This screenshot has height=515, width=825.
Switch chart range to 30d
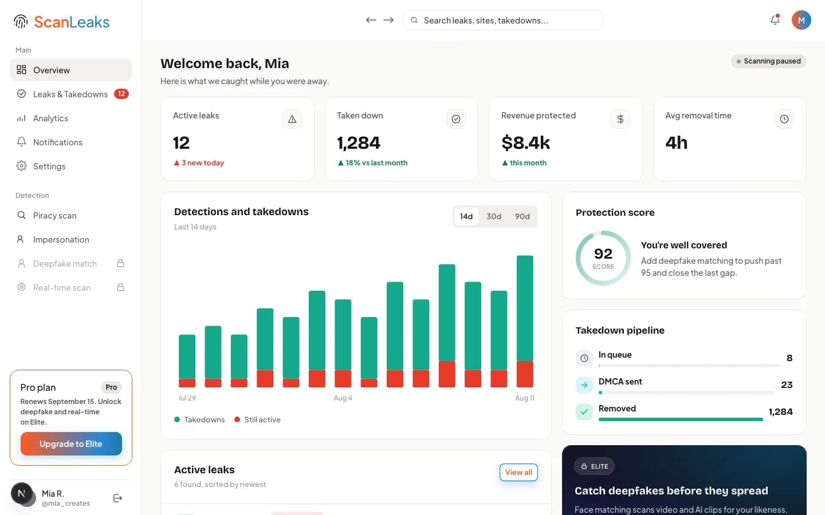[x=494, y=216]
